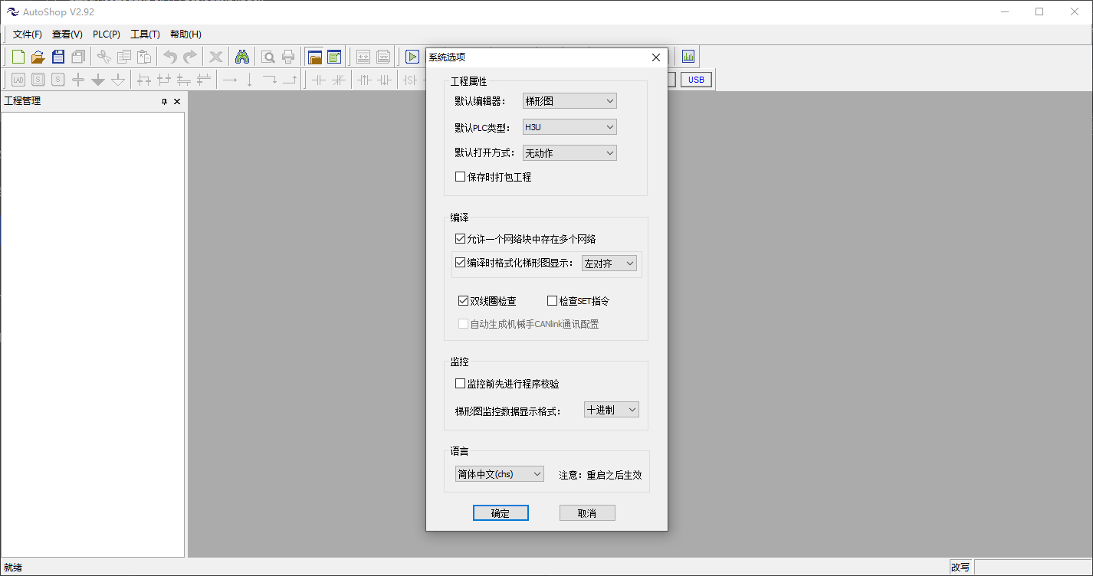The height and width of the screenshot is (576, 1093).
Task: Click the Save floppy disk icon
Action: pos(58,57)
